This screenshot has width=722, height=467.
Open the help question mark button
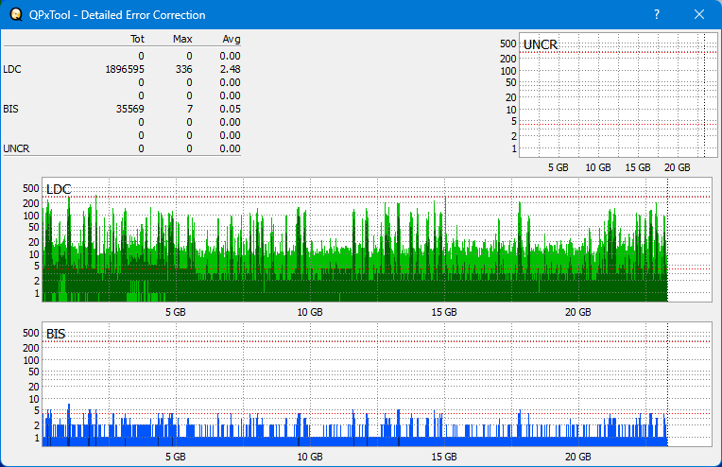click(x=657, y=14)
